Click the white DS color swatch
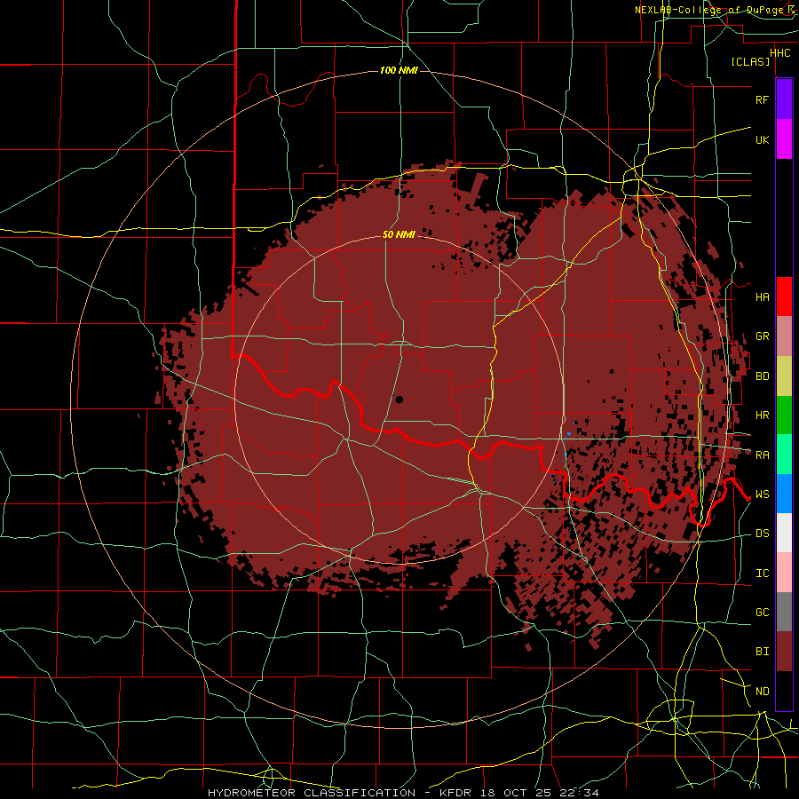This screenshot has width=799, height=799. (784, 533)
